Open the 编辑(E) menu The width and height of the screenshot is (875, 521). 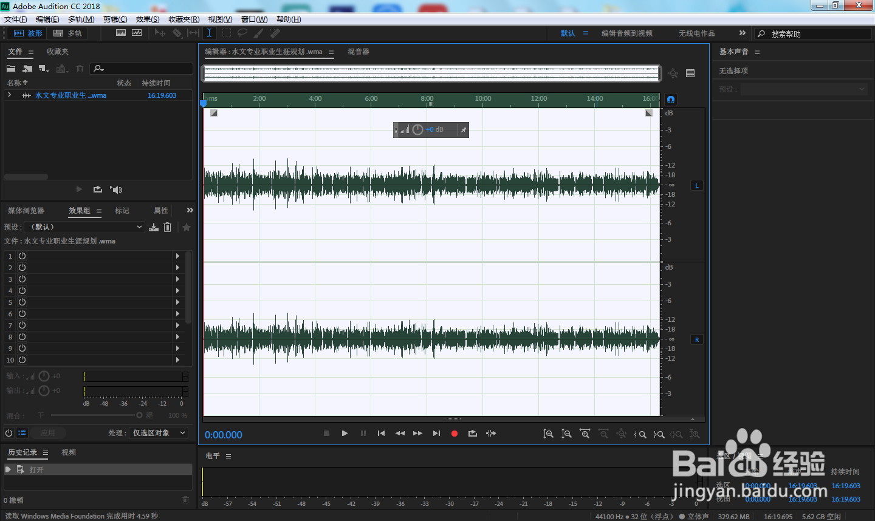point(47,19)
